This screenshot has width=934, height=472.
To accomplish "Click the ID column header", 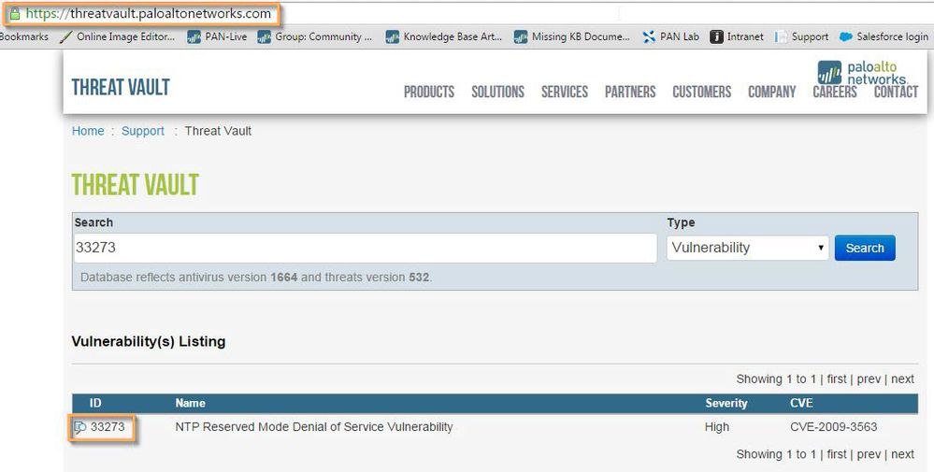I will (95, 404).
